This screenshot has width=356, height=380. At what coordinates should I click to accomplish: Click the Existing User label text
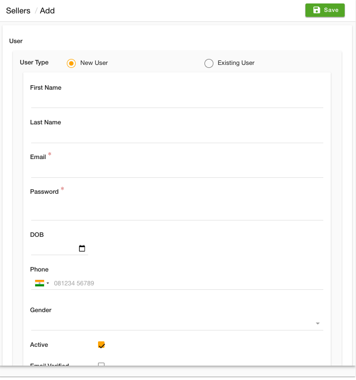click(236, 63)
